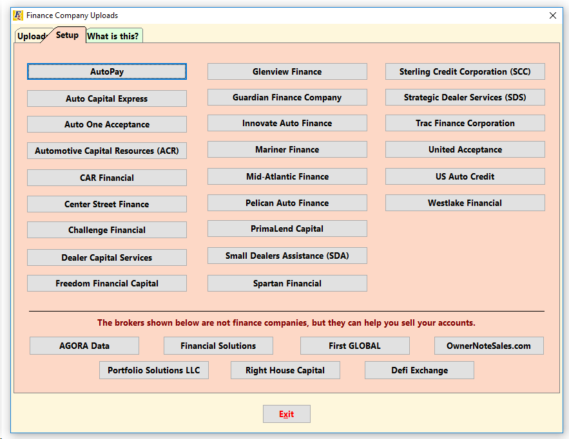Viewport: 569px width, 439px height.
Task: Choose Dealer Capital Services
Action: (x=107, y=257)
